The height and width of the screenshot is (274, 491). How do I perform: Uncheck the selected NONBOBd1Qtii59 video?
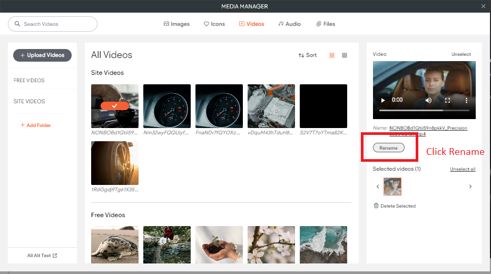115,106
